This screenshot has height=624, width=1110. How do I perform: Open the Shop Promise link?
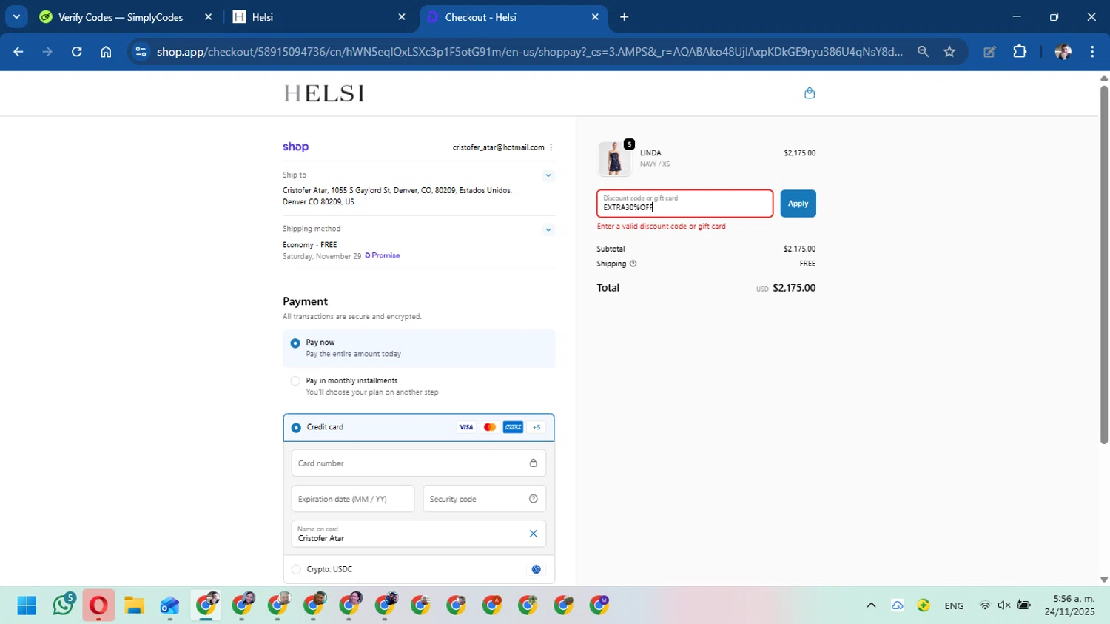(x=383, y=255)
